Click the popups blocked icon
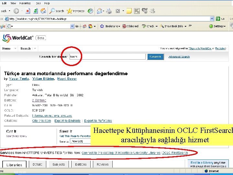233x175 pixels. coord(130,26)
